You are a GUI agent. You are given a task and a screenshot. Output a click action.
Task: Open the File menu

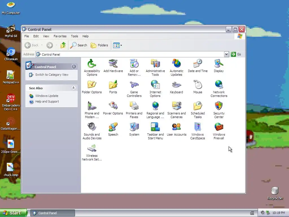(27, 36)
